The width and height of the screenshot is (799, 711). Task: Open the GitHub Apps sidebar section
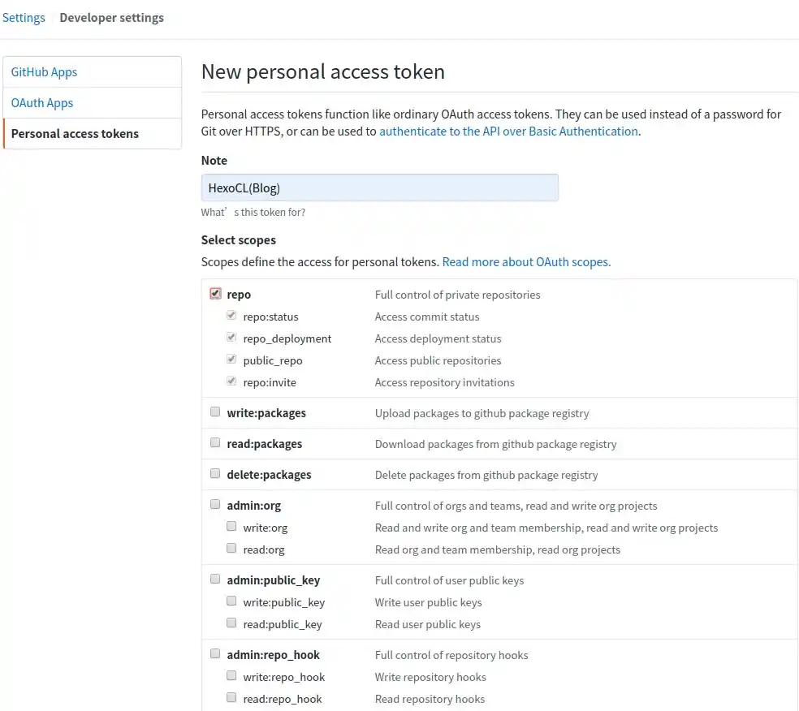point(43,71)
